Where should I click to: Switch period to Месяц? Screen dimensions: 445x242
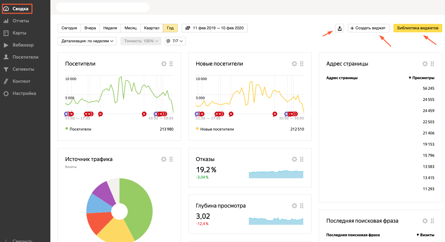click(131, 28)
